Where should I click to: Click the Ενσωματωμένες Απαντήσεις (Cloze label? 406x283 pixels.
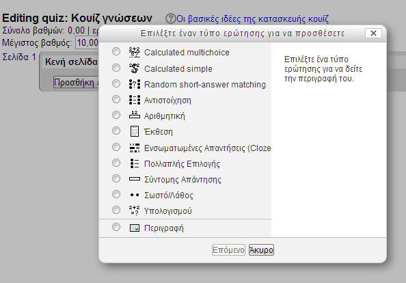point(207,148)
